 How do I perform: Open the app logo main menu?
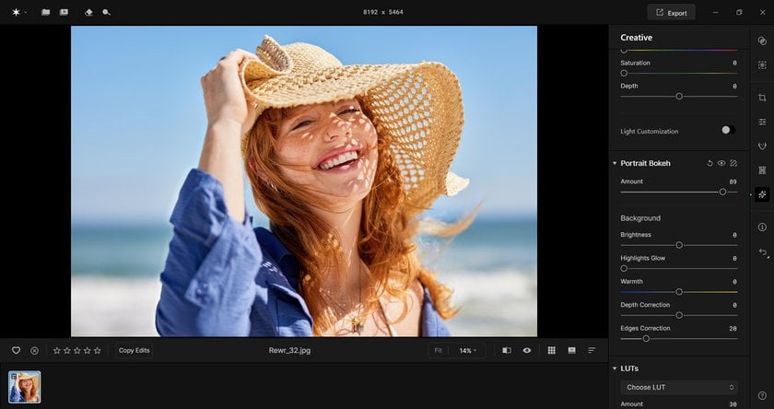pyautogui.click(x=17, y=12)
